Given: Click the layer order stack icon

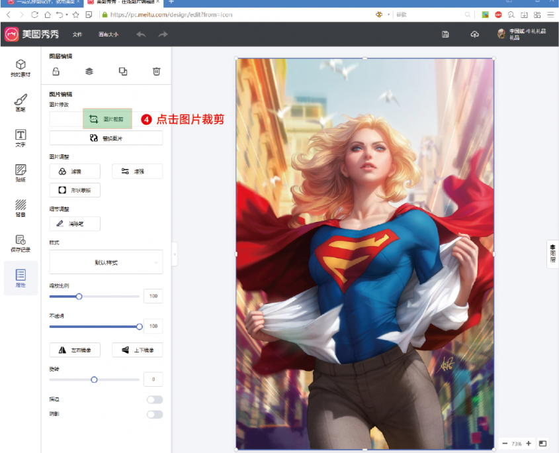Looking at the screenshot, I should pyautogui.click(x=89, y=72).
